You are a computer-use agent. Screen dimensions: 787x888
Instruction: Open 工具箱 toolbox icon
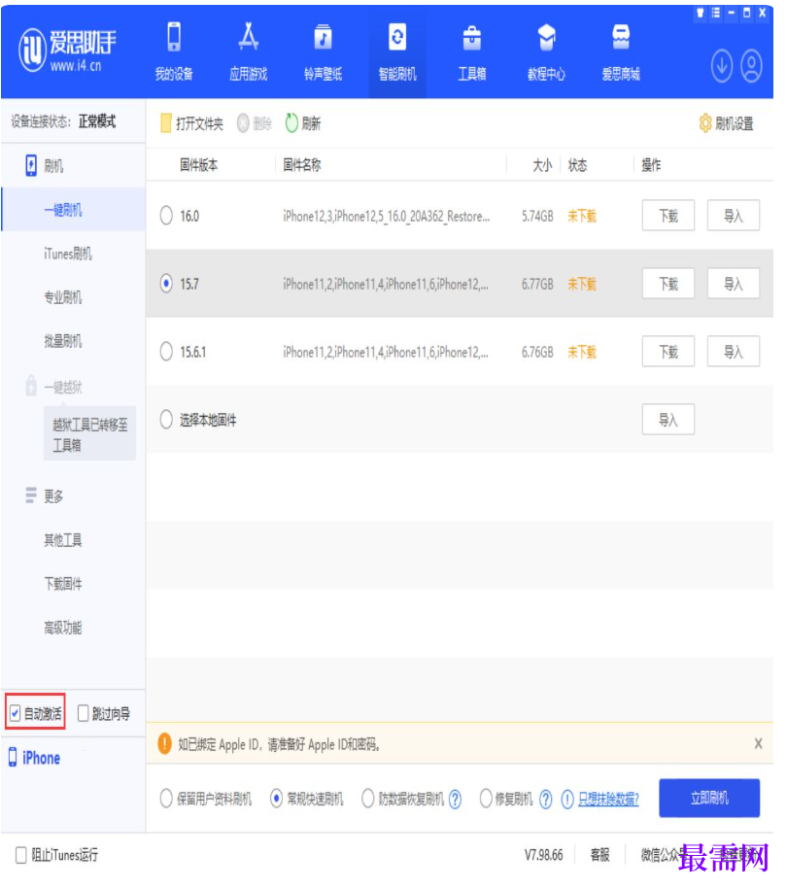(x=471, y=39)
